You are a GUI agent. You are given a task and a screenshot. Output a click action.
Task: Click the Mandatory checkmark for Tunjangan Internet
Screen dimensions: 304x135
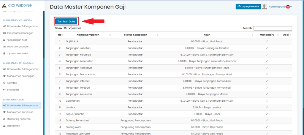267,81
